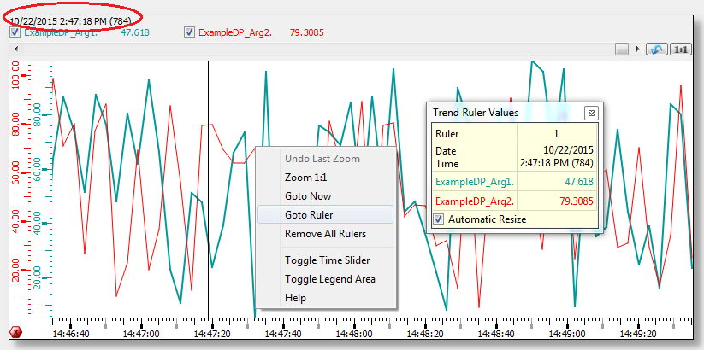Image resolution: width=704 pixels, height=350 pixels.
Task: Click the time slider right arrow
Action: pyautogui.click(x=636, y=50)
